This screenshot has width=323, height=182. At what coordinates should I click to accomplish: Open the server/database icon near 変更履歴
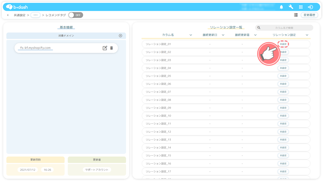296,15
